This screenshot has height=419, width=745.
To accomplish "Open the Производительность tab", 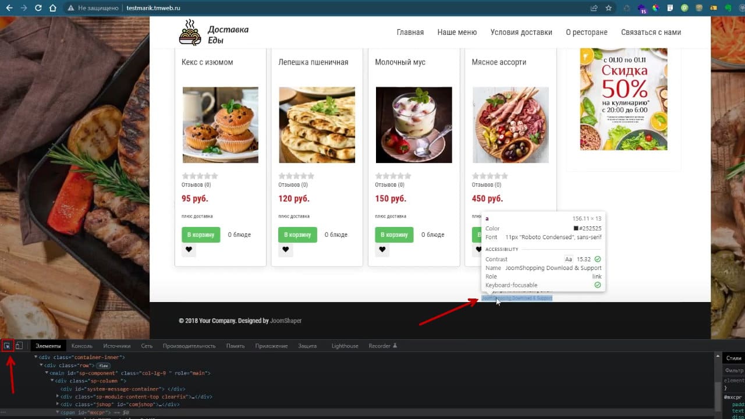I will click(189, 346).
